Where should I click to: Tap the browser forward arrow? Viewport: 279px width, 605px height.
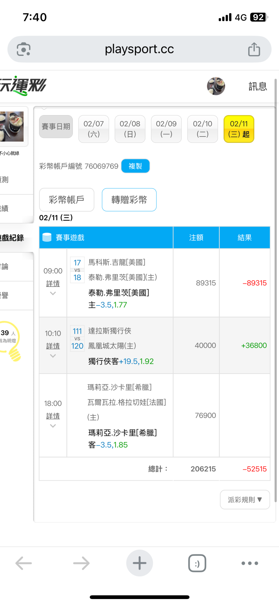pyautogui.click(x=81, y=563)
